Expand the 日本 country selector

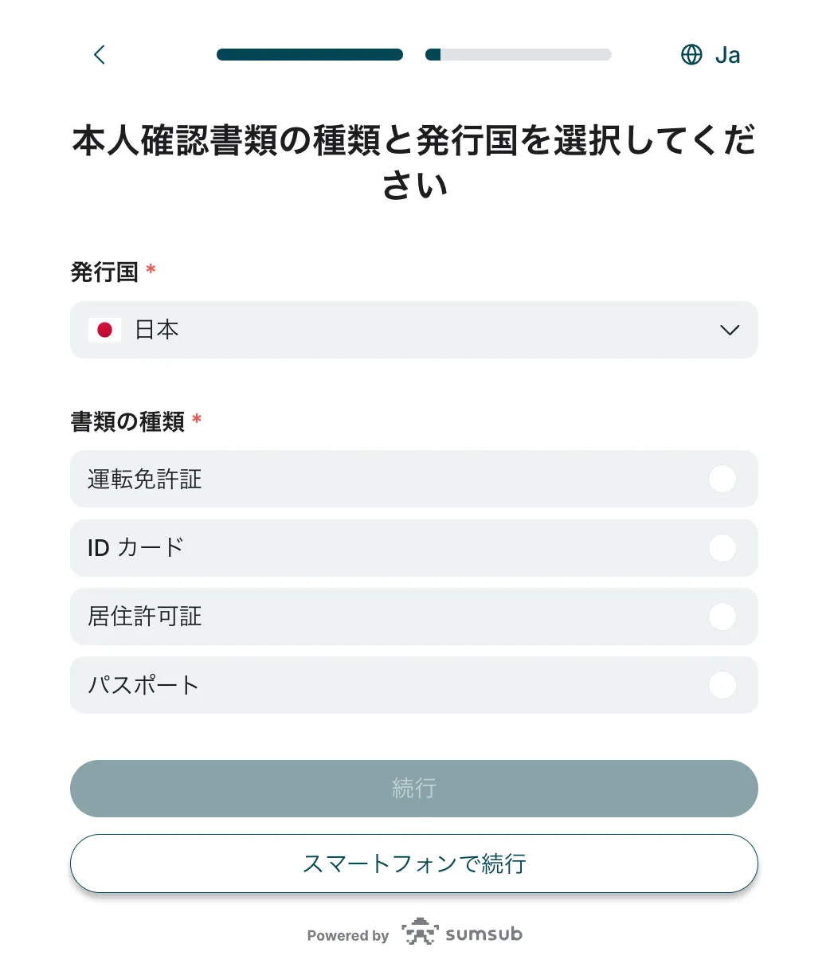coord(414,330)
